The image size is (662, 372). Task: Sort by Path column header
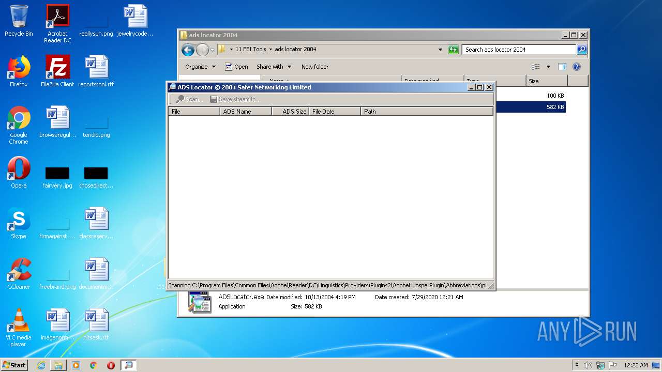coord(427,111)
